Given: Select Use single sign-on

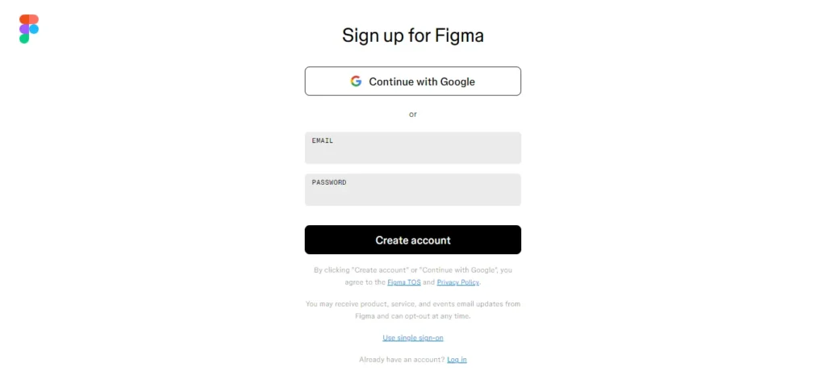Looking at the screenshot, I should [412, 338].
